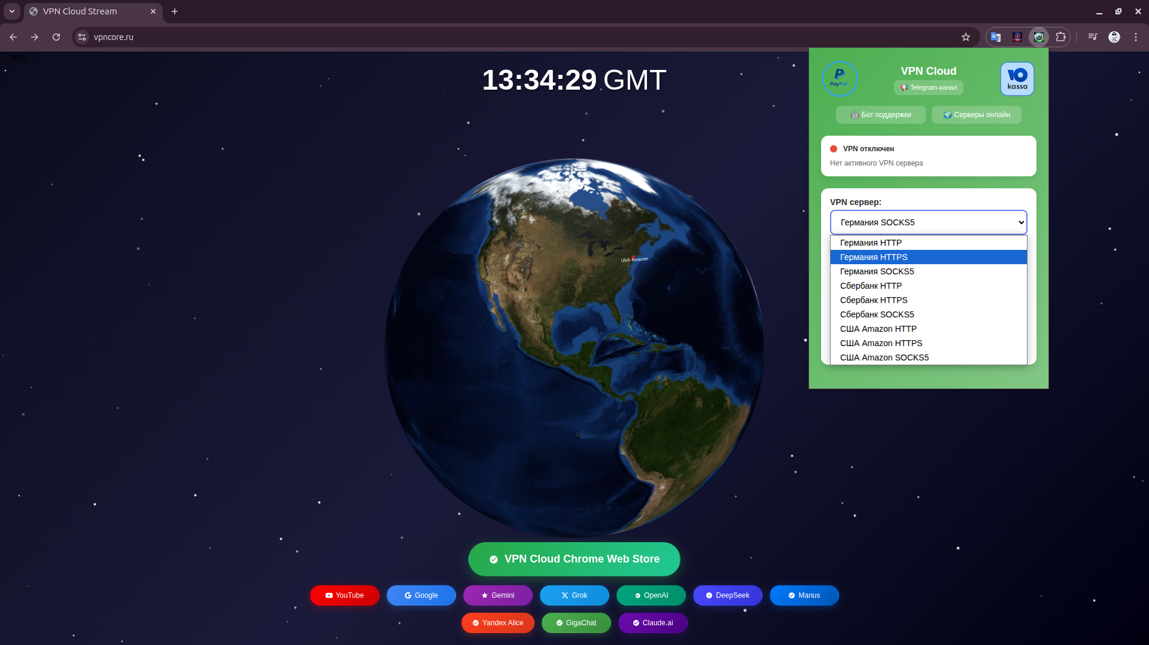Go forward to the next page

(x=35, y=37)
